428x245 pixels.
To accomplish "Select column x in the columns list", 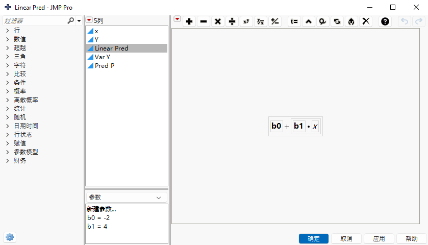I will coord(127,31).
